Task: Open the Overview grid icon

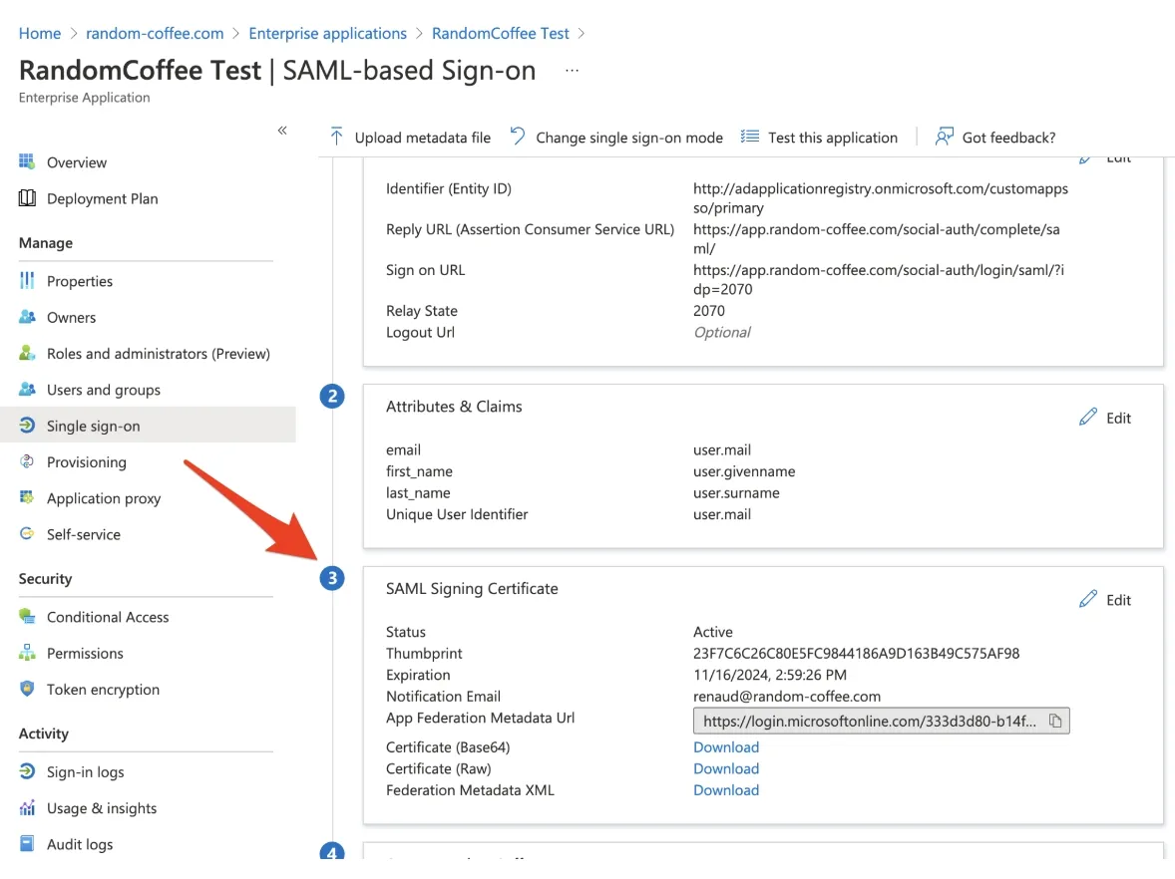Action: (x=27, y=161)
